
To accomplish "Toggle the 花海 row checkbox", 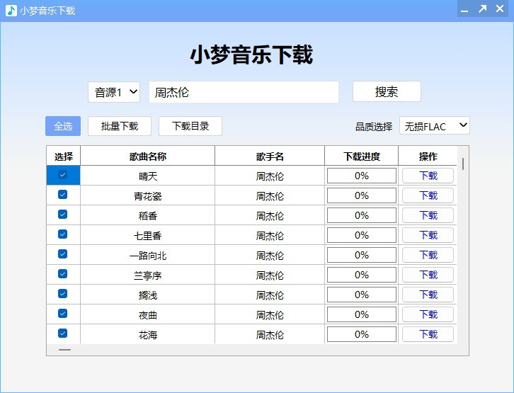I will (62, 334).
